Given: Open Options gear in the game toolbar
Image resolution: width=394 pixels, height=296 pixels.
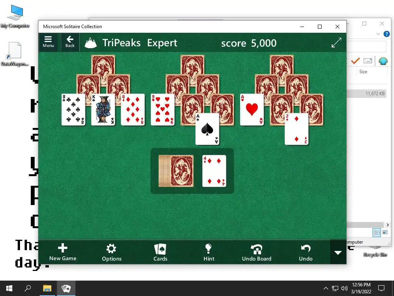Looking at the screenshot, I should pyautogui.click(x=112, y=252).
